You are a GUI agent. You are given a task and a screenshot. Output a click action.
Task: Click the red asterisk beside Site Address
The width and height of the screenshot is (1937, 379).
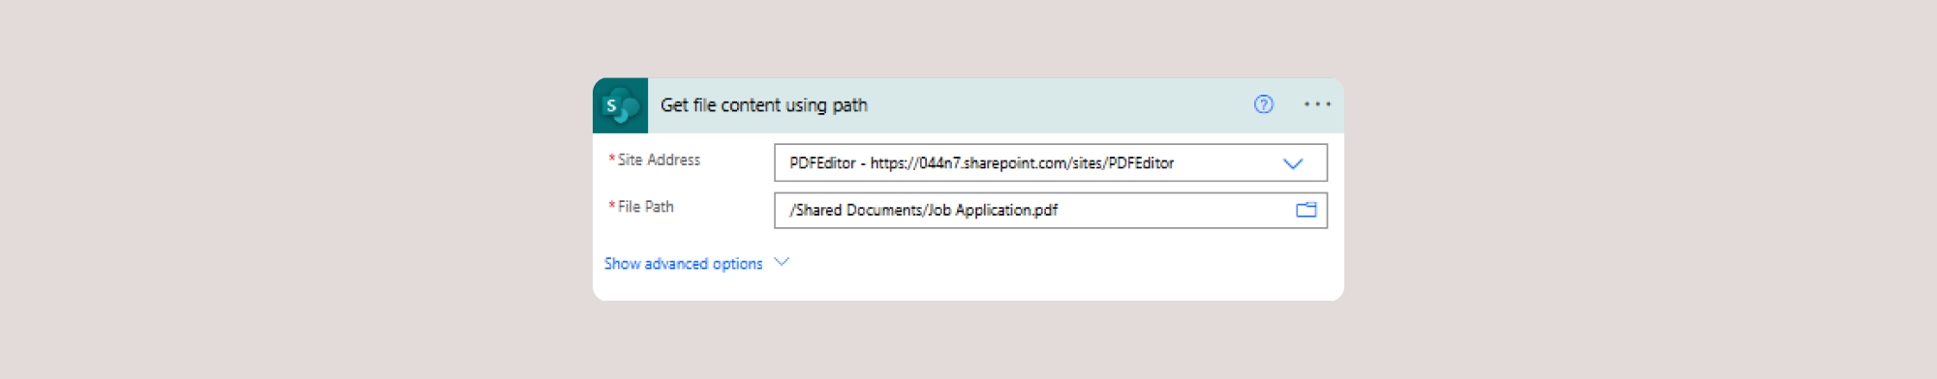pyautogui.click(x=611, y=159)
